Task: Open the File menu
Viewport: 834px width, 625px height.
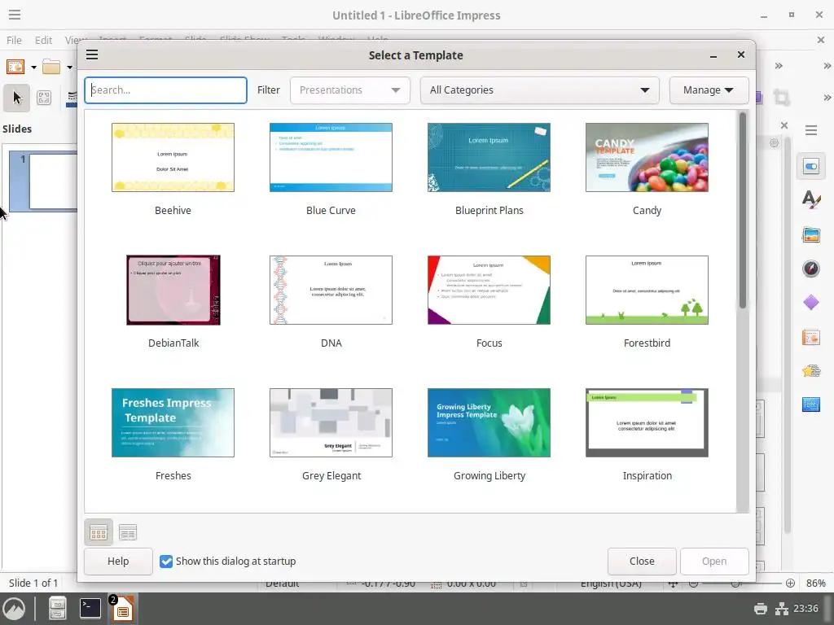Action: (14, 40)
